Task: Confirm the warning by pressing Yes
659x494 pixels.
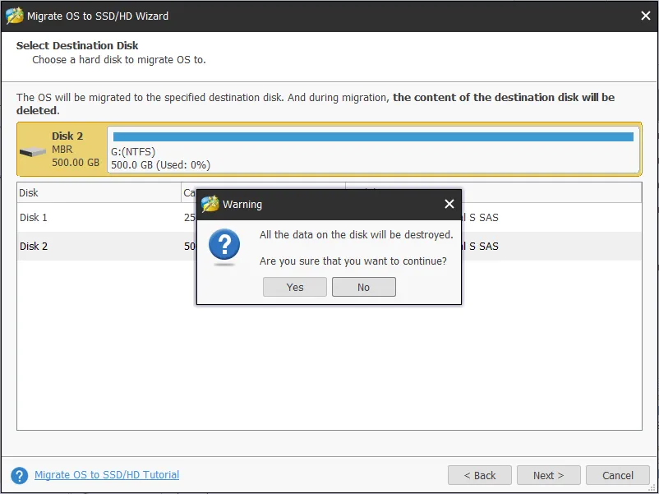Action: [x=295, y=288]
